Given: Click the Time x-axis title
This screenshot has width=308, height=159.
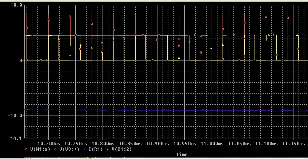Looking at the screenshot, I should tap(182, 154).
